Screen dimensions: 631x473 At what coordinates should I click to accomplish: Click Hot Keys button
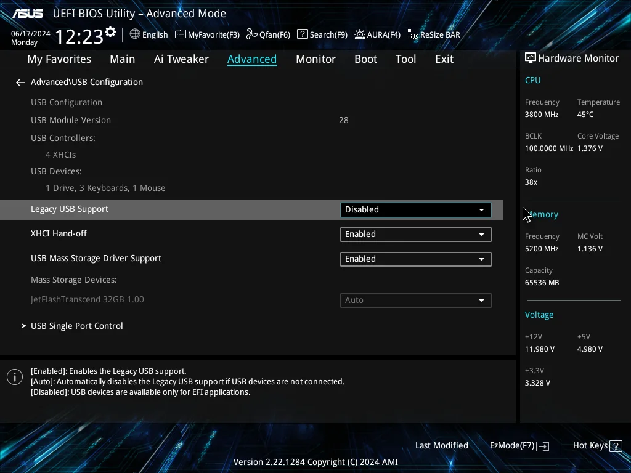click(597, 446)
